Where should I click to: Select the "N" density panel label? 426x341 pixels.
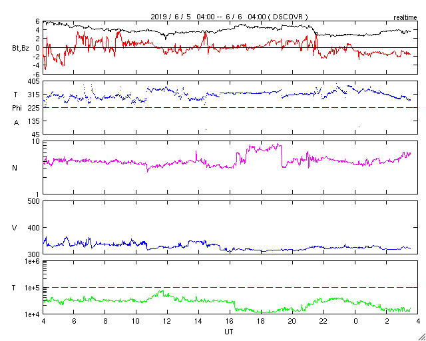click(15, 168)
